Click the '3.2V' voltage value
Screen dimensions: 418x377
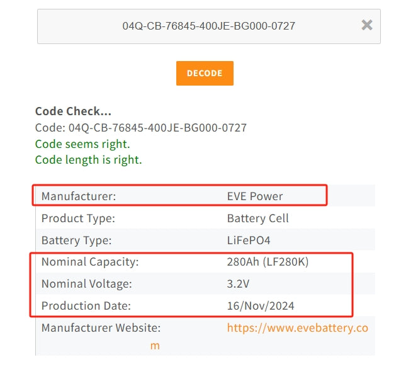(x=238, y=284)
